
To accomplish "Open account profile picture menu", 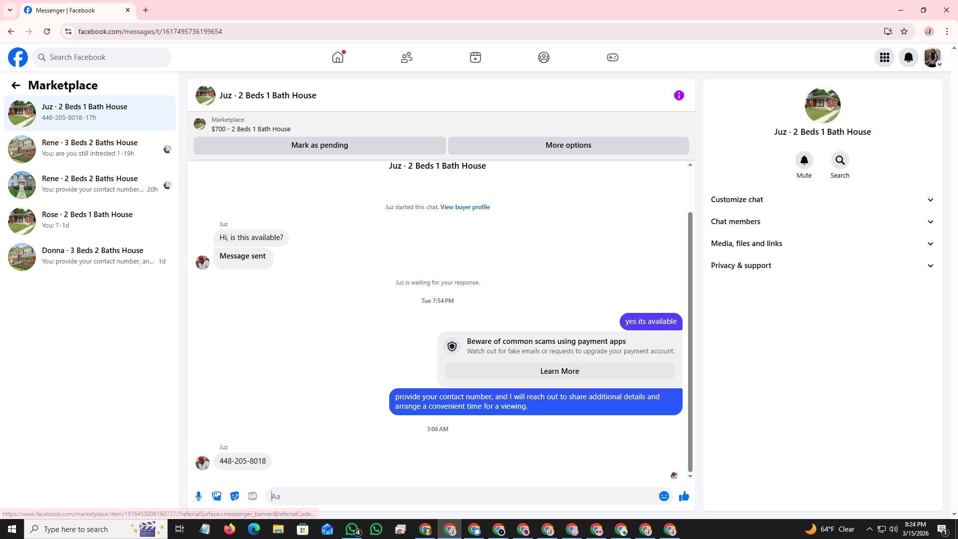I will point(933,57).
